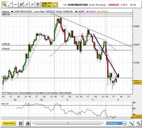This screenshot has height=128, width=142.
Task: Click the trash can delete icon
Action: (38, 5)
